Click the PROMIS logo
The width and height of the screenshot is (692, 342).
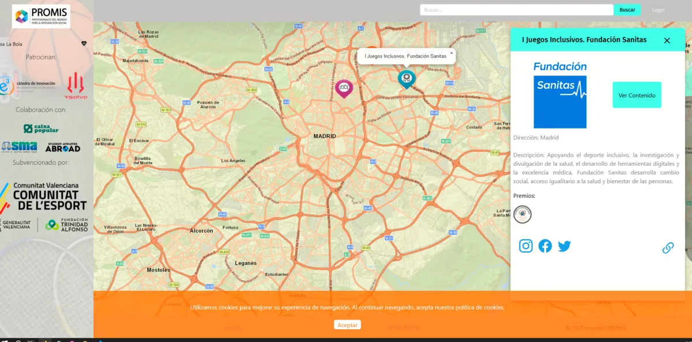41,16
